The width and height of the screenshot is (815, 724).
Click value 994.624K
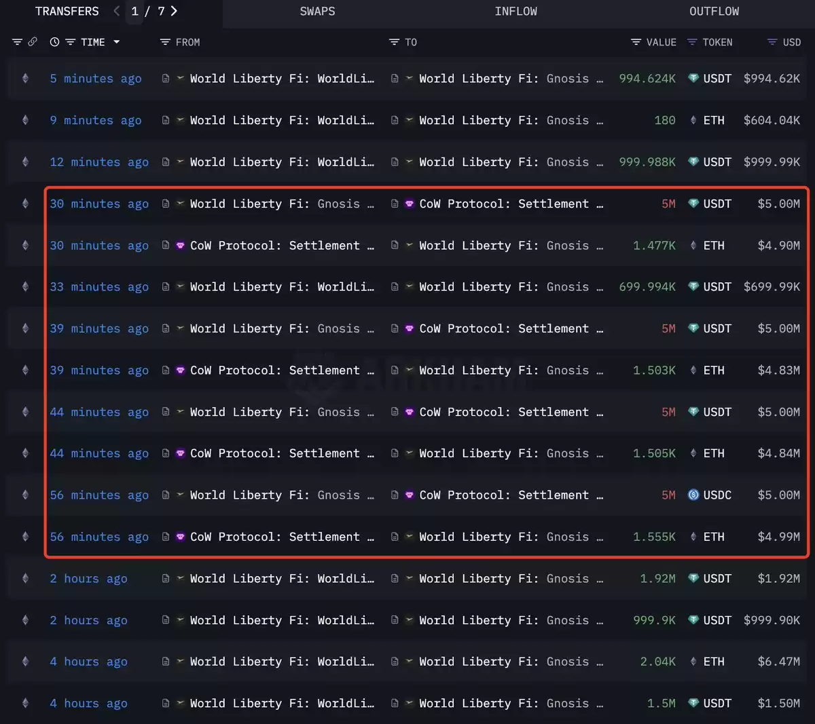tap(647, 79)
